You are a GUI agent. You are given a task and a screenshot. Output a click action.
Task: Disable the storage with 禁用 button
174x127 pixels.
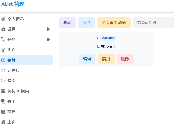click(106, 59)
